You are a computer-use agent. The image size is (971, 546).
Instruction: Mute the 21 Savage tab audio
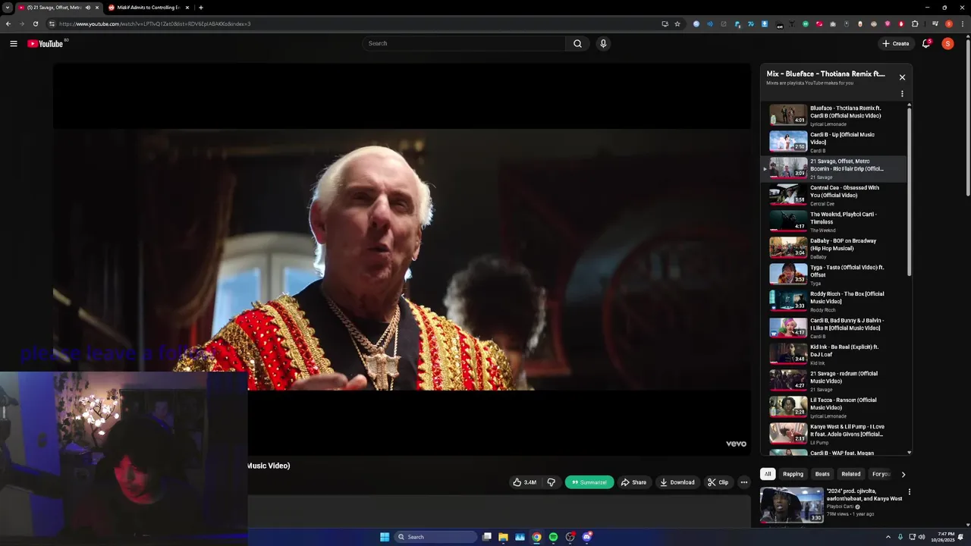[x=88, y=8]
